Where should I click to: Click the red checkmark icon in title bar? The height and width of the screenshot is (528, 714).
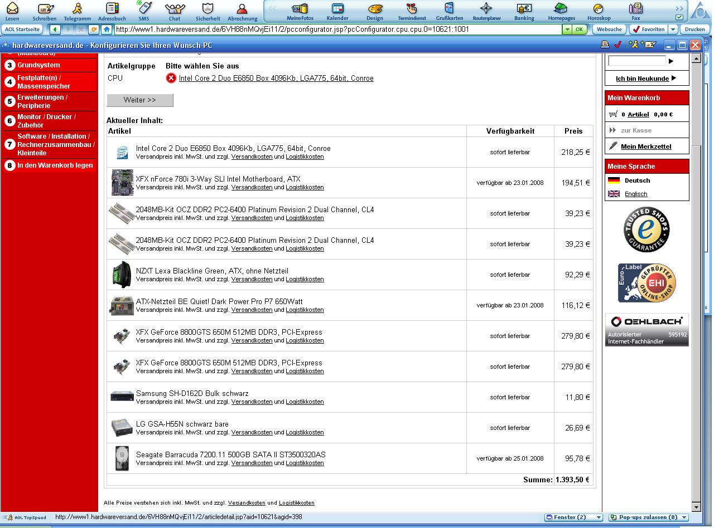[617, 45]
